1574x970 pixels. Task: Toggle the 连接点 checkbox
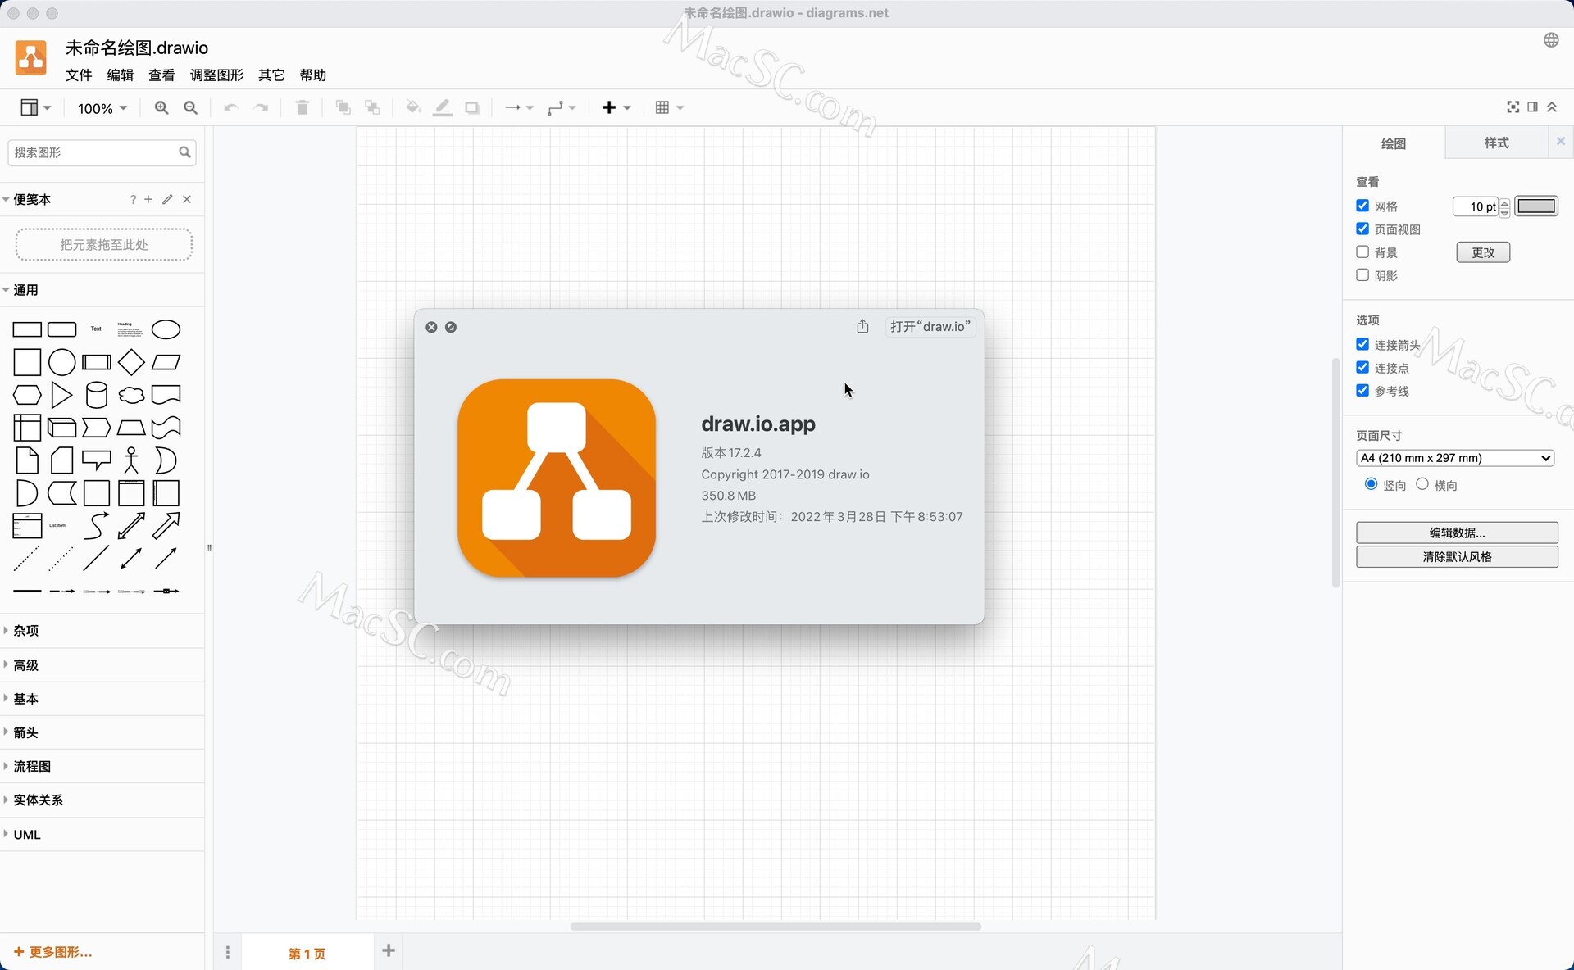[1362, 367]
